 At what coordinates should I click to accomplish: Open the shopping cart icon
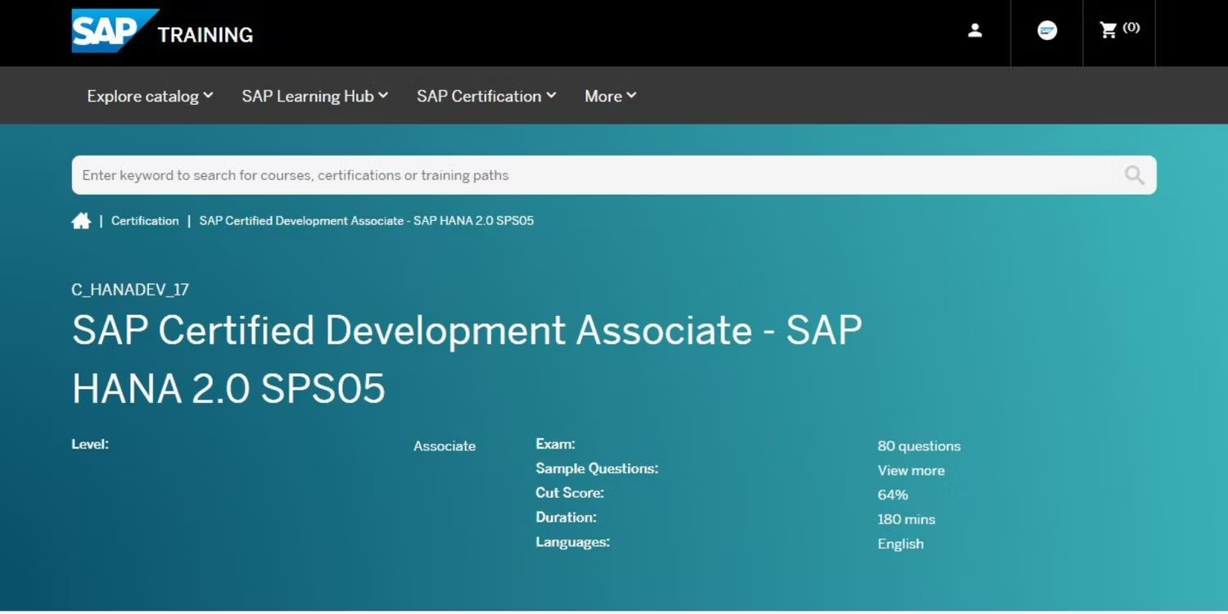(x=1108, y=30)
